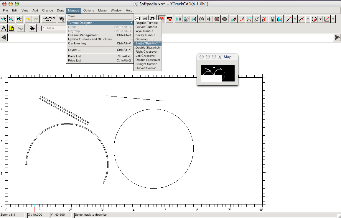
Task: Click the Join tracks icon
Action: coord(241,19)
